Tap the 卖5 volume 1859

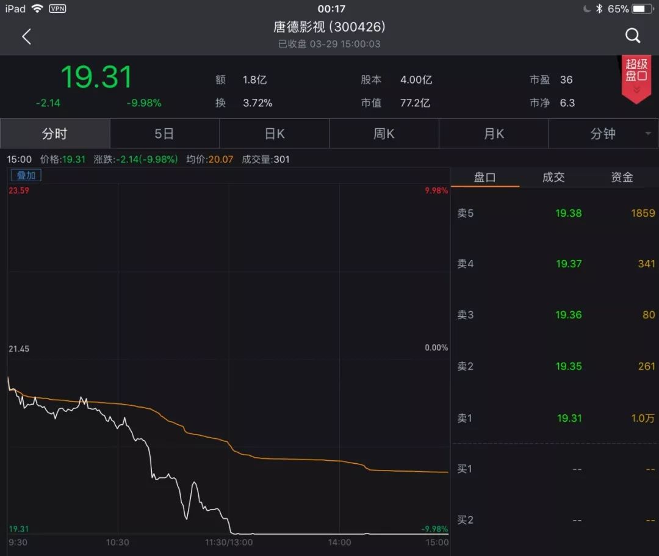(643, 213)
